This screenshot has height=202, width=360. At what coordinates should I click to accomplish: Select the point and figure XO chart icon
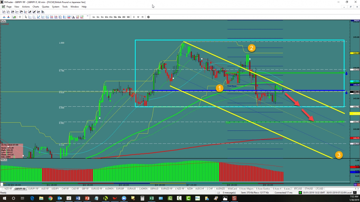pos(26,12)
